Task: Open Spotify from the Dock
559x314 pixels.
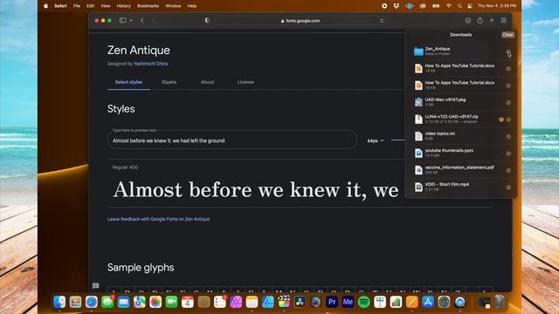Action: pos(364,302)
